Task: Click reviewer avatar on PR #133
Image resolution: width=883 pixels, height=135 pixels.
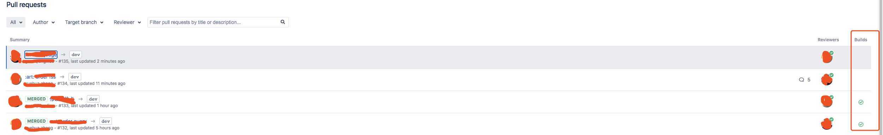Action: (827, 101)
